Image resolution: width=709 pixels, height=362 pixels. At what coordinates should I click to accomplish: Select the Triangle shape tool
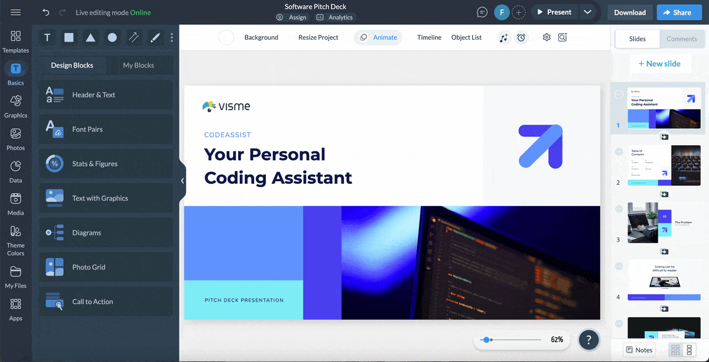[90, 37]
